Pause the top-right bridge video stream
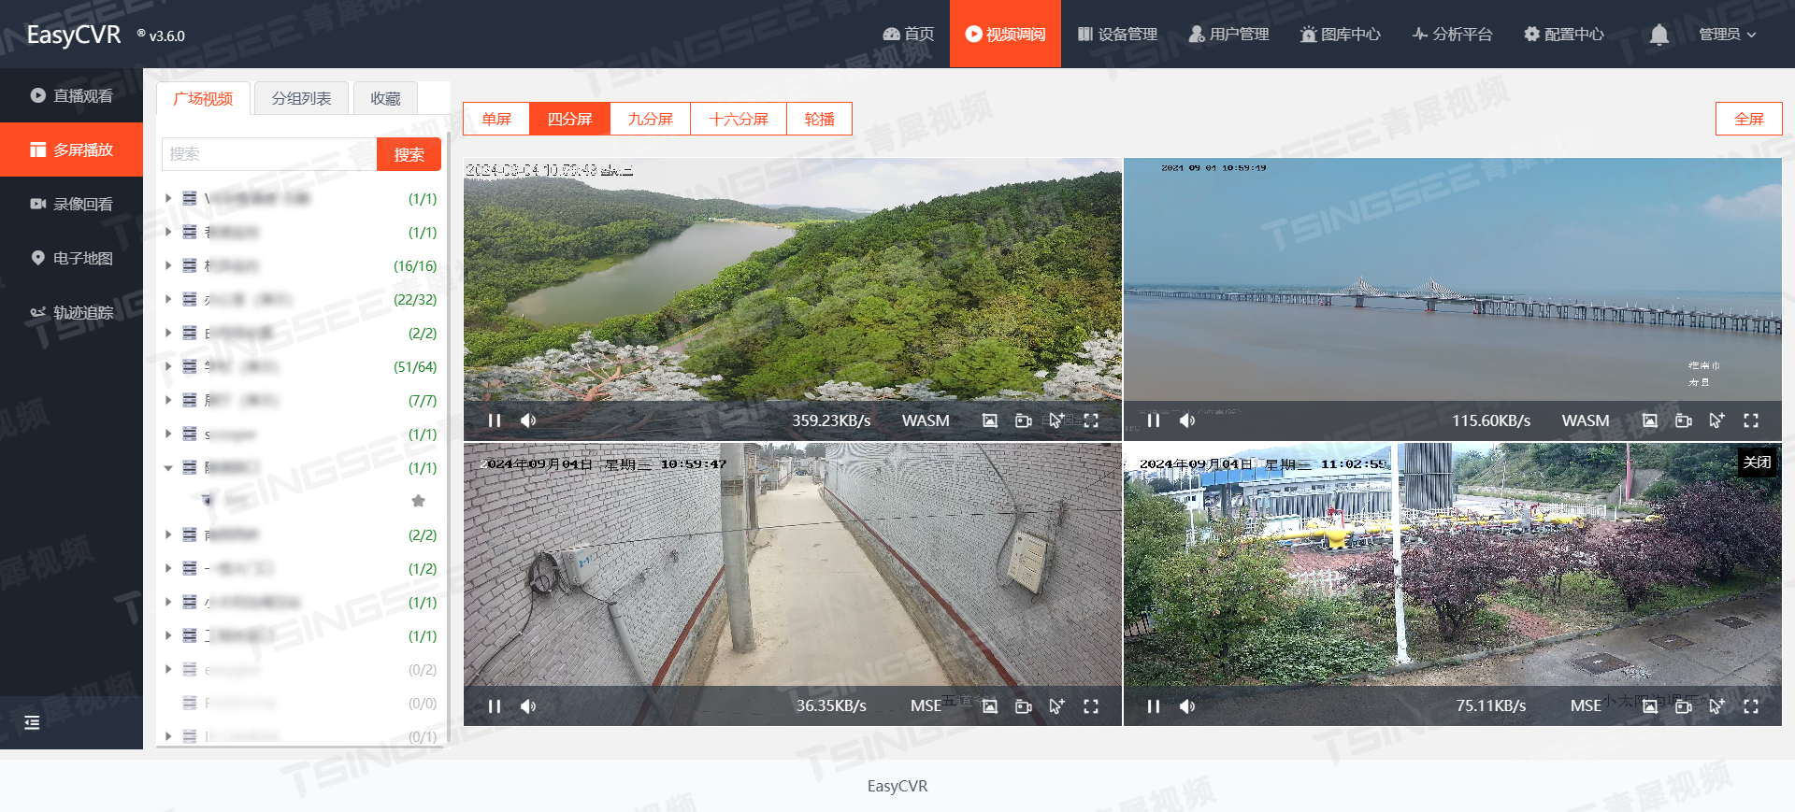The image size is (1795, 812). (x=1154, y=420)
